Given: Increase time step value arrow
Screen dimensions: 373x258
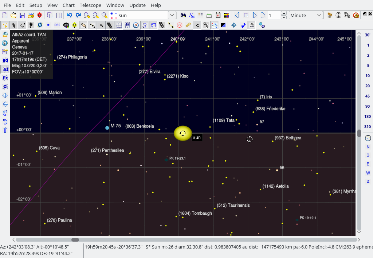Looking at the screenshot, I should tap(283, 13).
